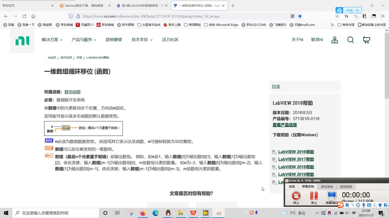Click the QR code icon in address bar
This screenshot has width=389, height=218.
[x=292, y=16]
